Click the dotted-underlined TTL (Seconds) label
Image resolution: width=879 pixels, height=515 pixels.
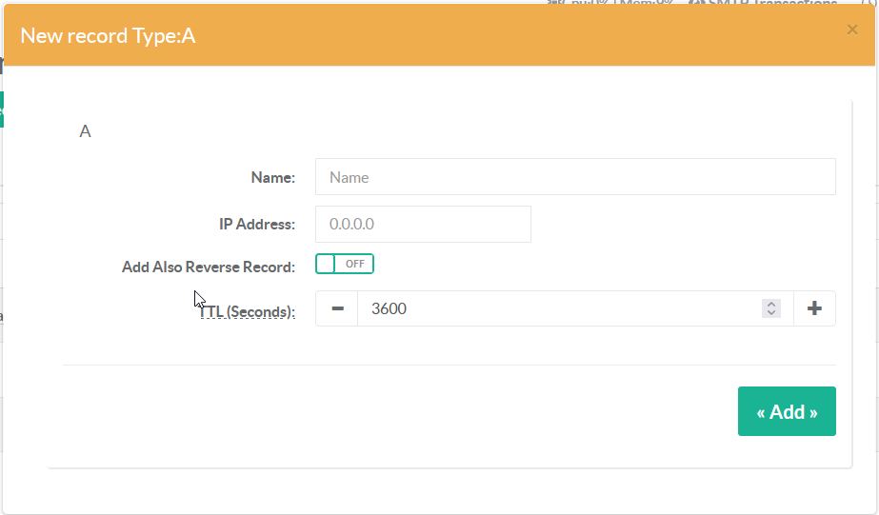coord(248,311)
